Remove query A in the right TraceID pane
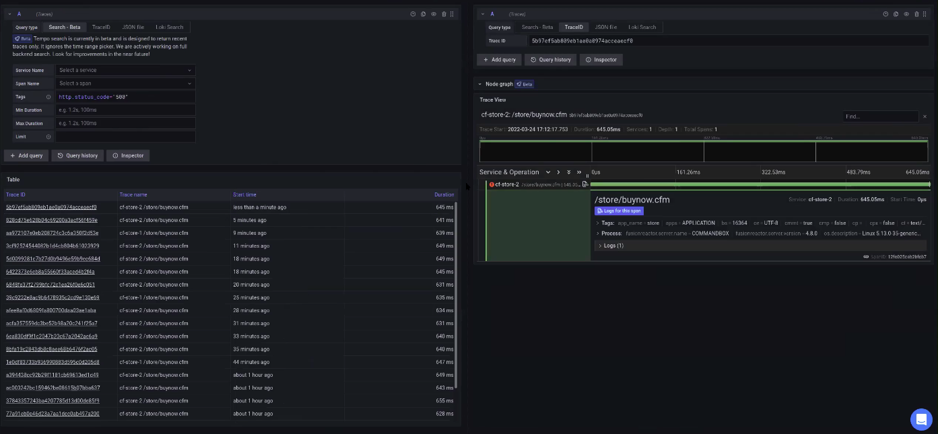938x434 pixels. click(x=917, y=13)
